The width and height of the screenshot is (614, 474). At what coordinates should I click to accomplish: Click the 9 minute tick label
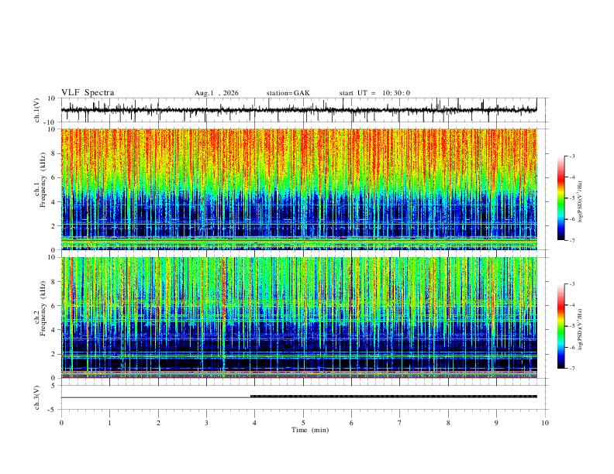[496, 423]
